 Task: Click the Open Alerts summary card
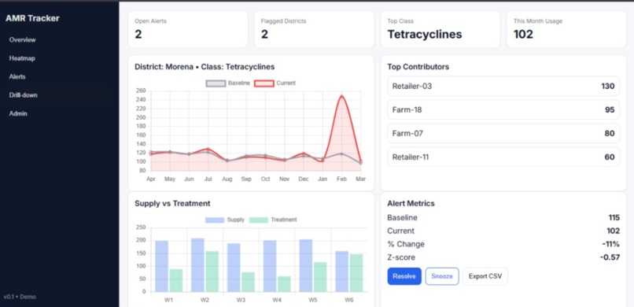188,29
